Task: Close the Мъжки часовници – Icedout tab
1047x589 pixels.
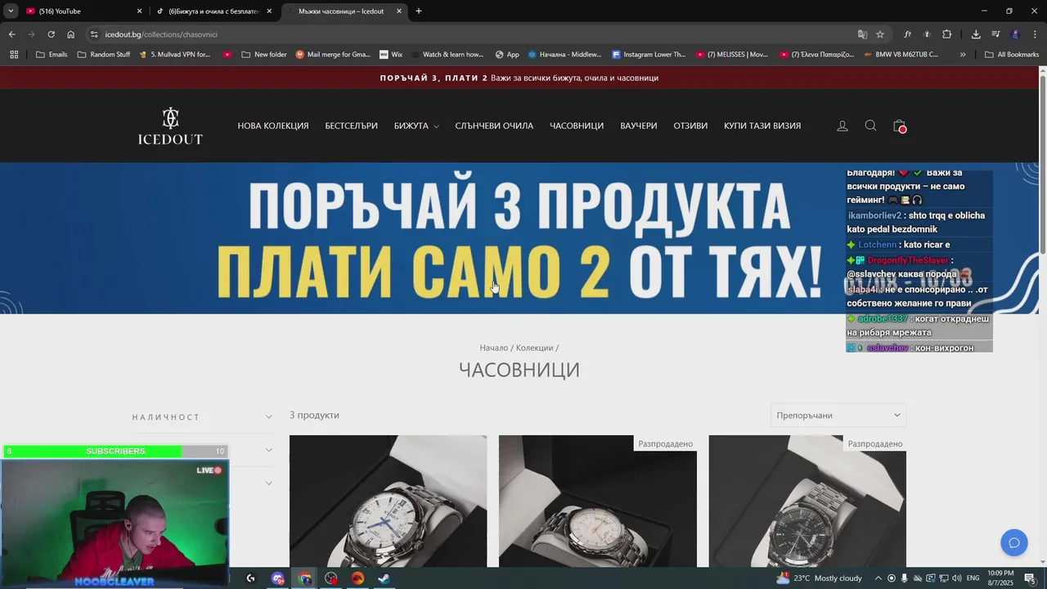Action: click(399, 11)
